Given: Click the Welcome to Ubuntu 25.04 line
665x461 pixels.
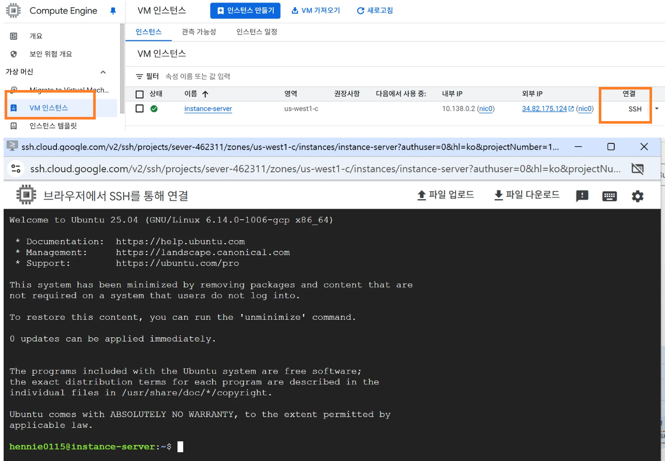Looking at the screenshot, I should tap(171, 220).
